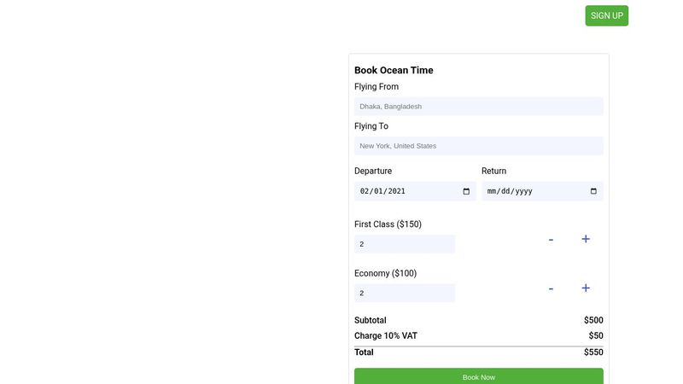Screen dimensions: 683x384
Task: Click the Charge 10% VAT label
Action: 386,335
